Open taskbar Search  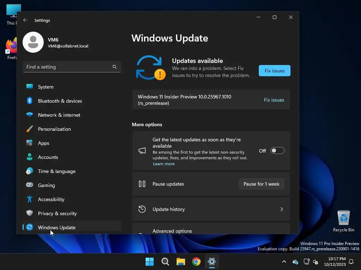[165, 262]
